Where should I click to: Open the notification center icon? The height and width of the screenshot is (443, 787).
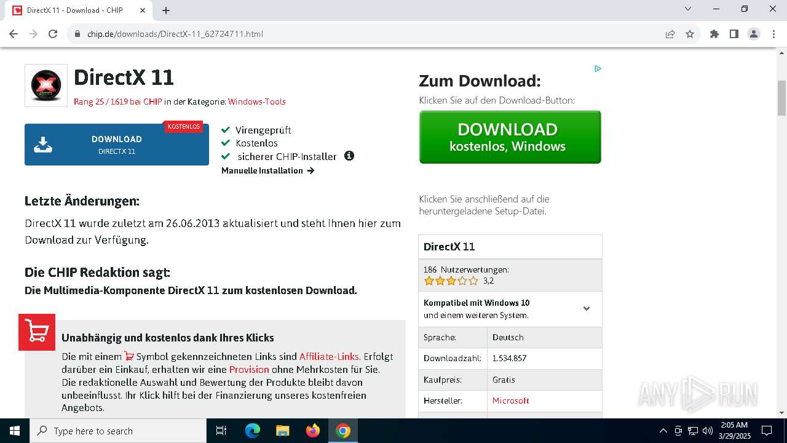(x=767, y=431)
